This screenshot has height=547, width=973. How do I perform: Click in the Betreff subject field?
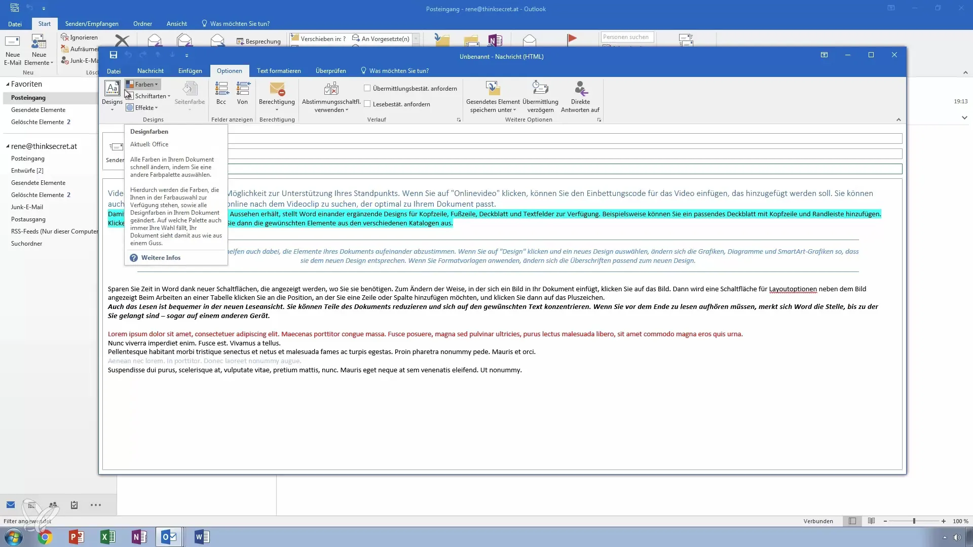tap(565, 169)
